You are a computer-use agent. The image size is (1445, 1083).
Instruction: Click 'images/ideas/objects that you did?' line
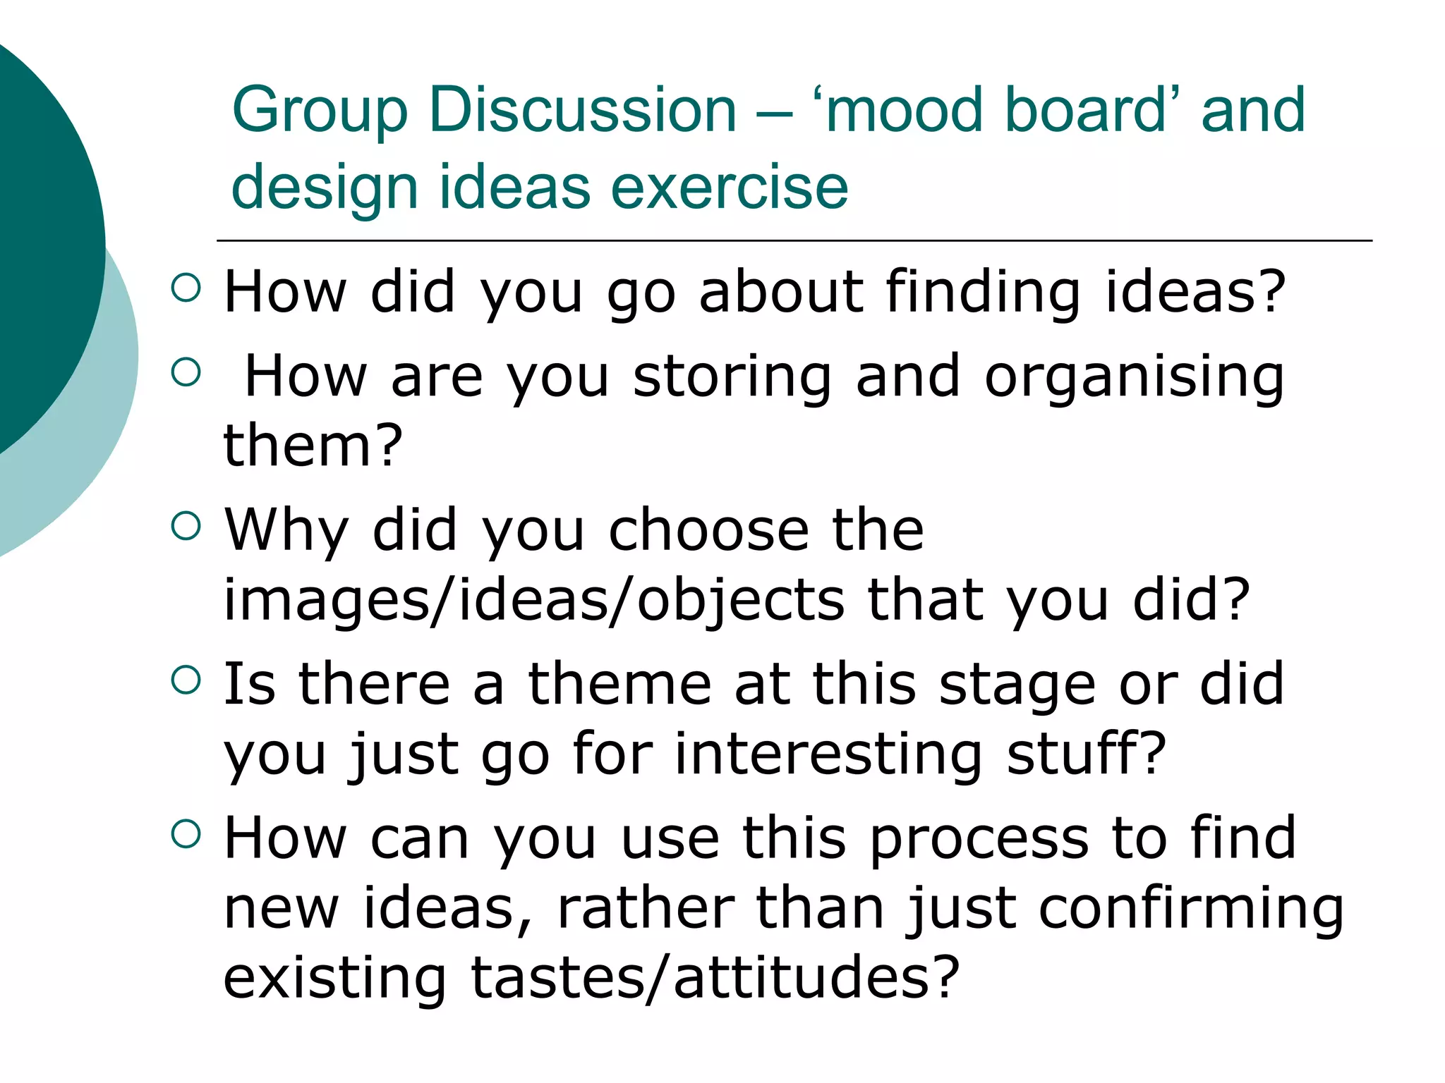[737, 600]
